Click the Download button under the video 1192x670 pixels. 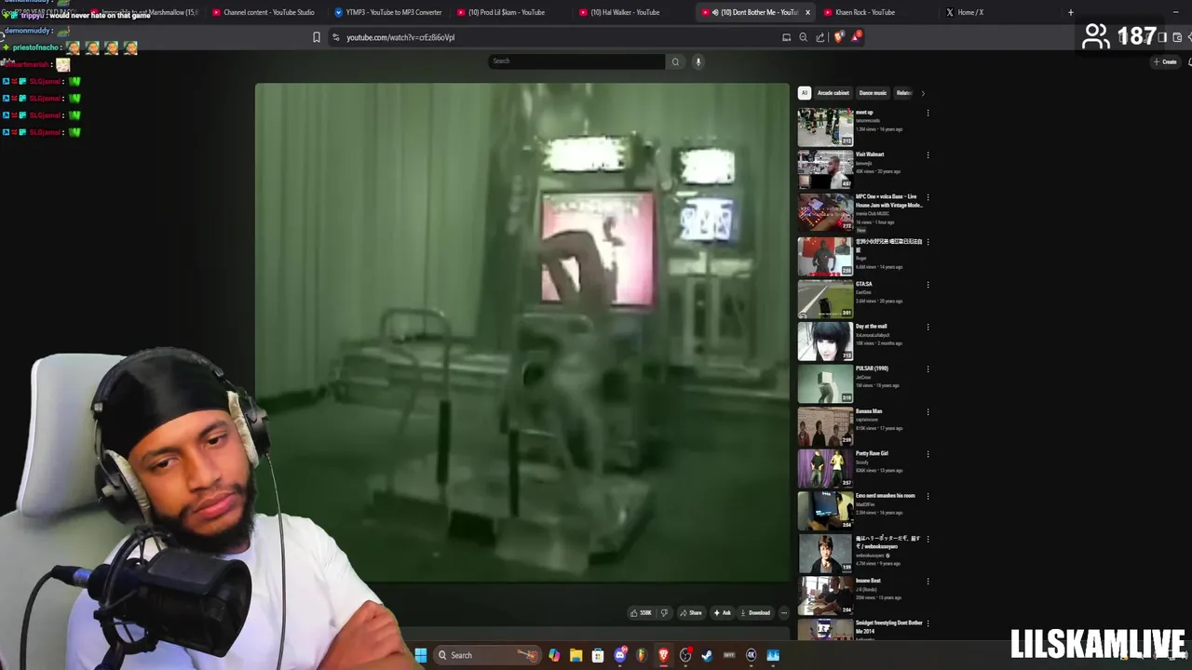coord(755,612)
